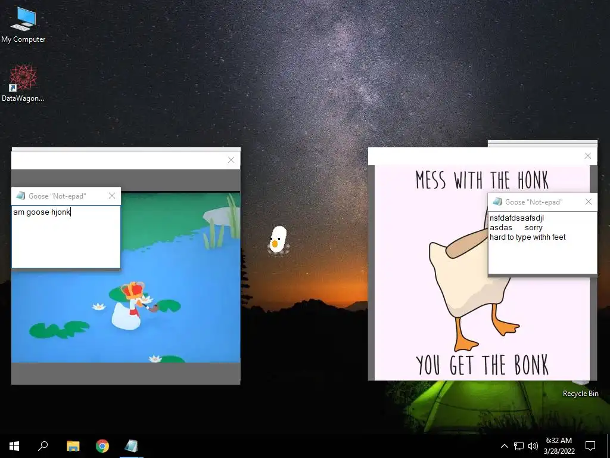610x458 pixels.
Task: Click the crowned goose in the pond image
Action: tap(129, 305)
